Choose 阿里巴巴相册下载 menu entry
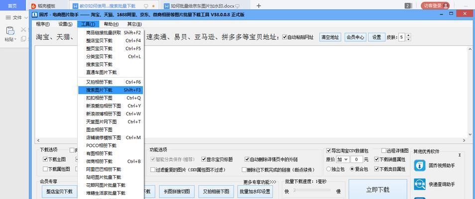 coord(111,169)
